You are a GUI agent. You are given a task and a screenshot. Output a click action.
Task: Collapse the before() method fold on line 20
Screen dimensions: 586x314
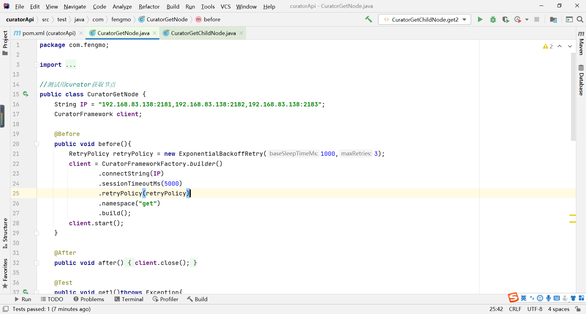pos(37,144)
